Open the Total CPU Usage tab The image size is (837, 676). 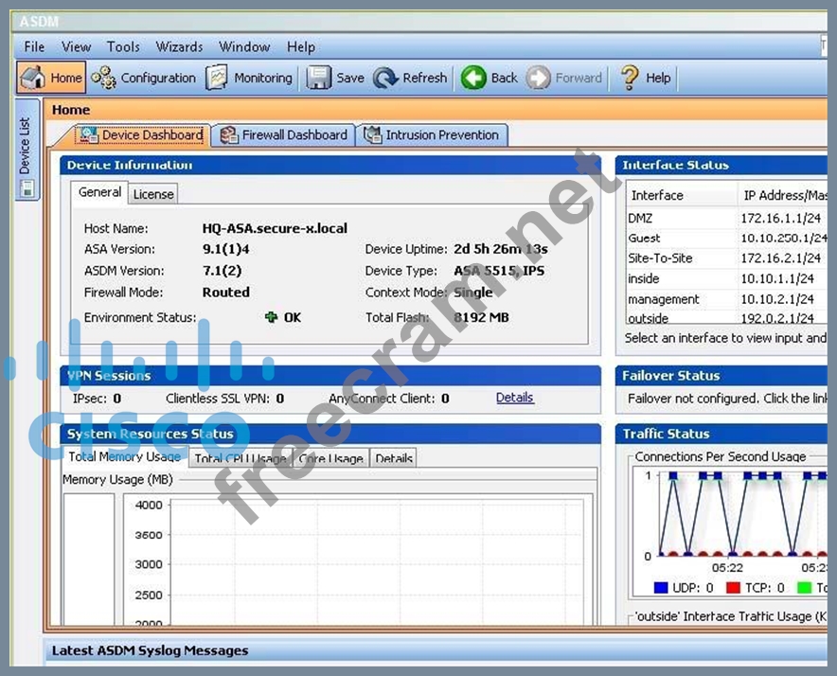click(x=240, y=459)
